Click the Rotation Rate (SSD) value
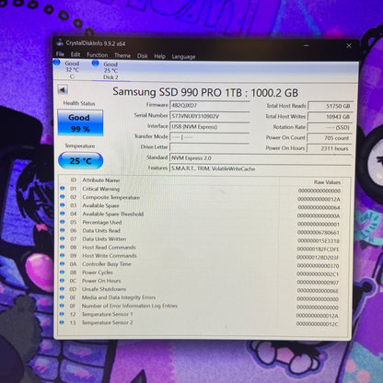 (330, 127)
